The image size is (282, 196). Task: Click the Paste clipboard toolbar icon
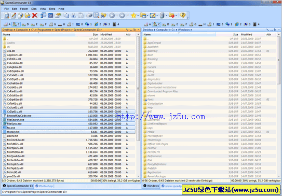point(80,16)
